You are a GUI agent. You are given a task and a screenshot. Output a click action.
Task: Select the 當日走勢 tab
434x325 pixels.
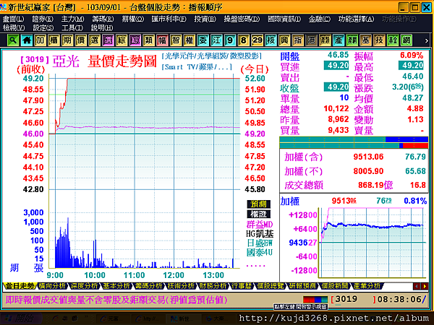(20, 286)
